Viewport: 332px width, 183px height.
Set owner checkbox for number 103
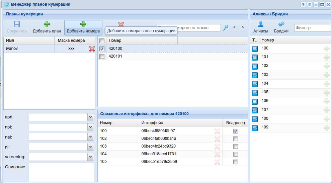[236, 147]
